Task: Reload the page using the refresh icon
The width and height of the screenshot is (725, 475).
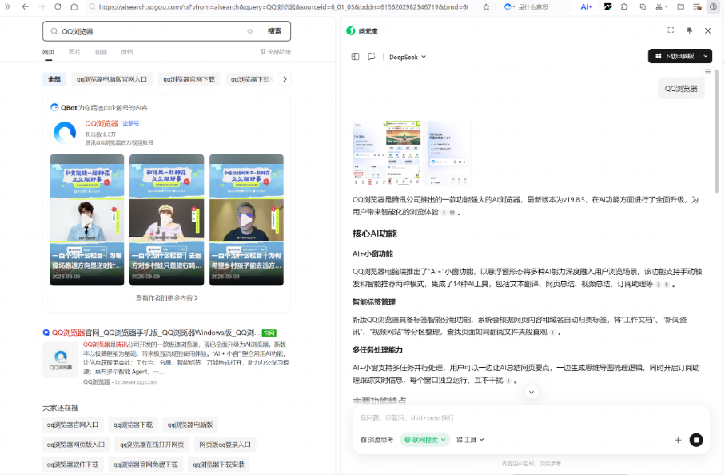Action: click(x=58, y=6)
